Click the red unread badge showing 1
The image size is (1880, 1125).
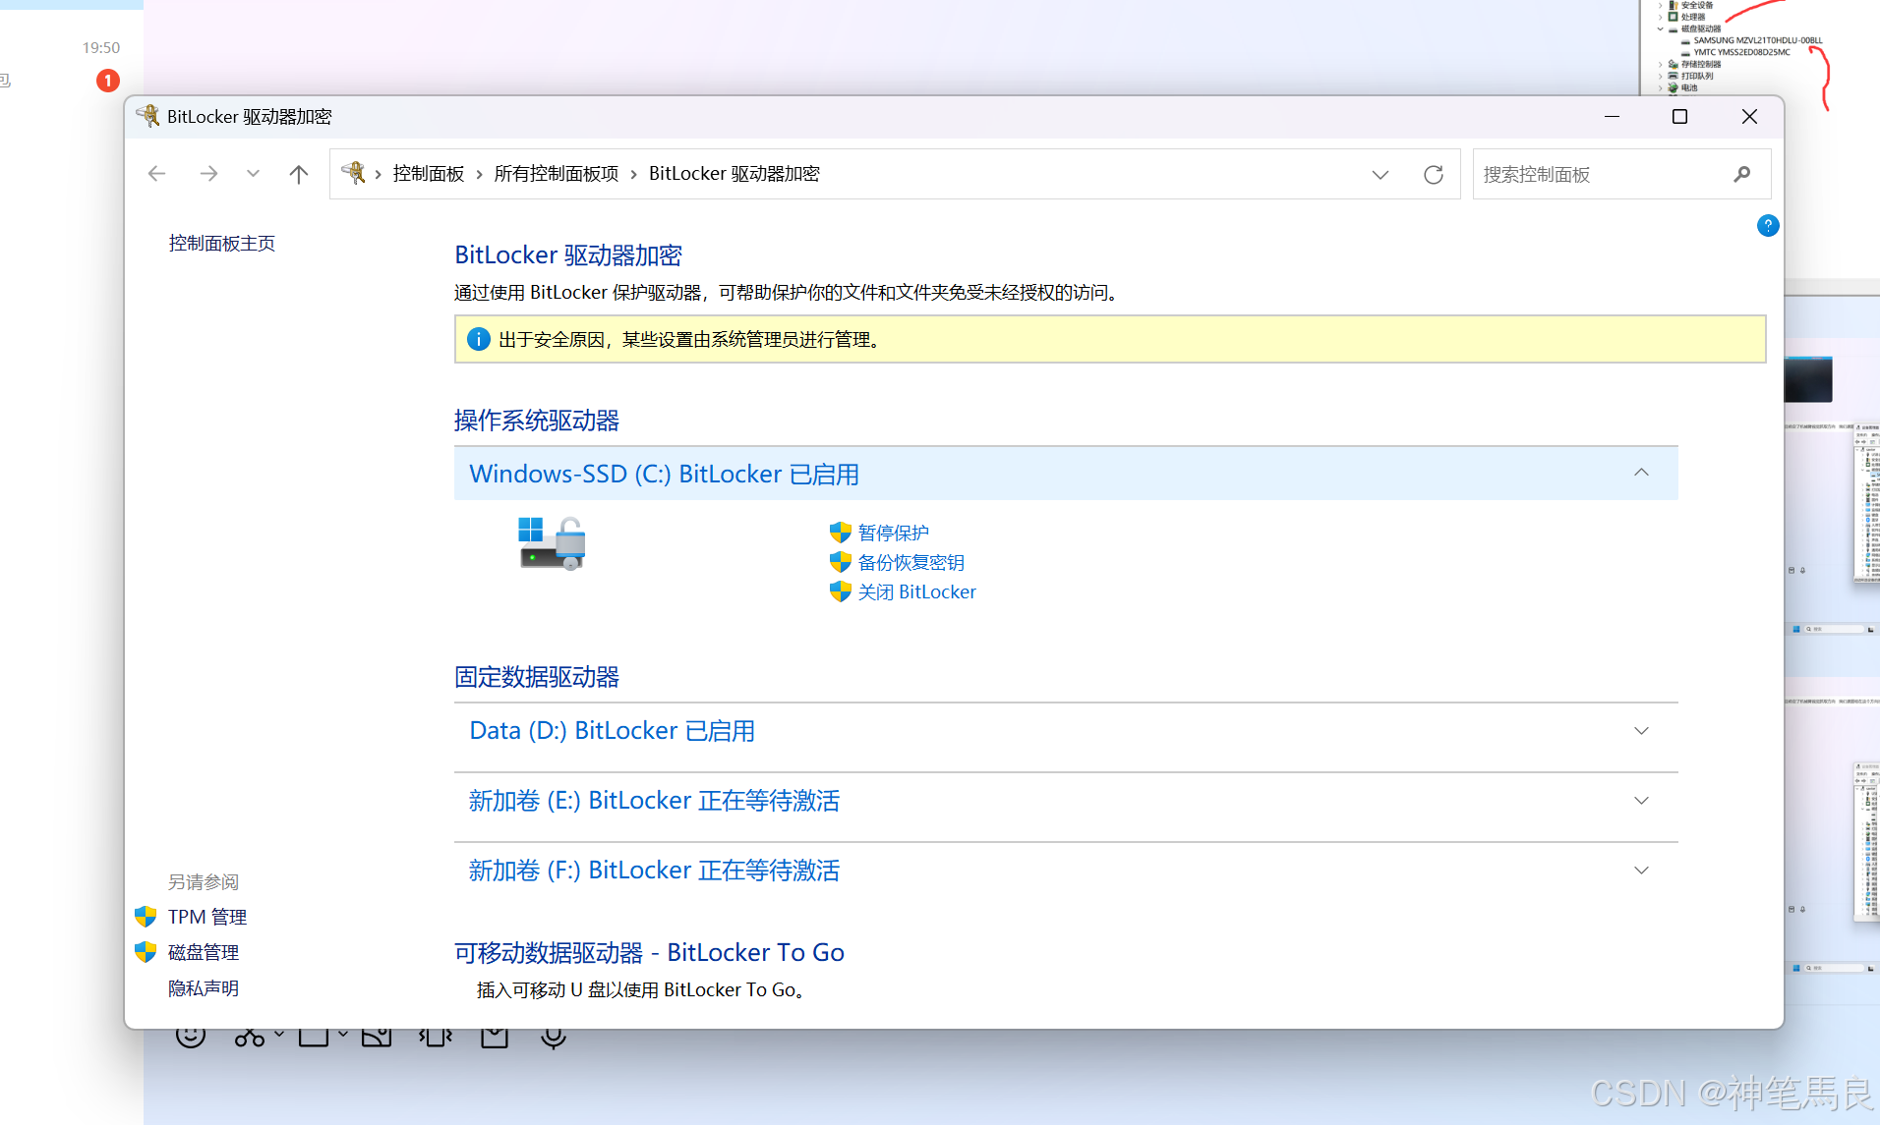pos(108,81)
